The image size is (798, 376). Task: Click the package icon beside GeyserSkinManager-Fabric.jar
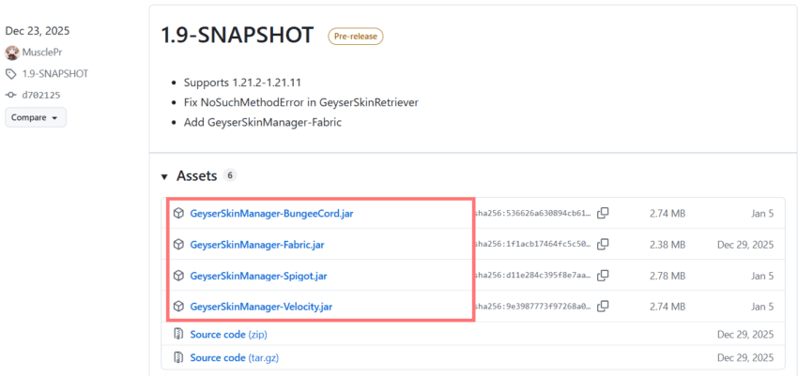178,245
